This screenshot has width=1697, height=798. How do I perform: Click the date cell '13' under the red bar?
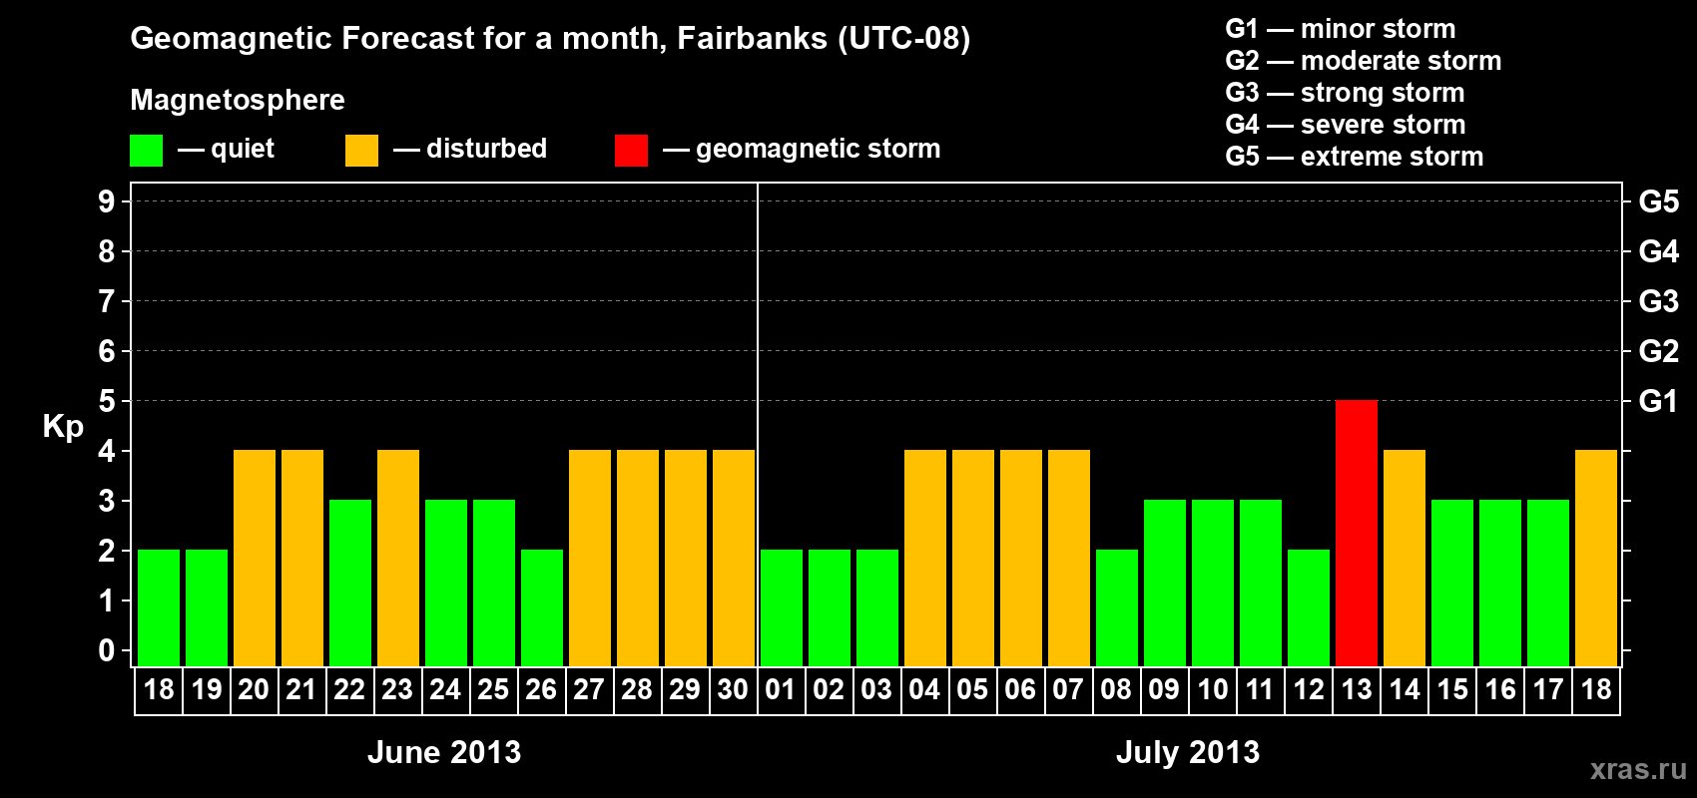1357,690
